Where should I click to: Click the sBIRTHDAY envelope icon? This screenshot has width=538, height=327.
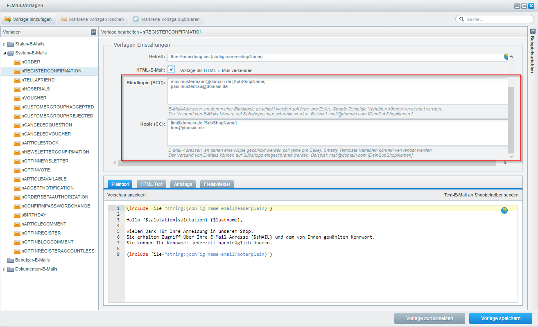coord(17,215)
